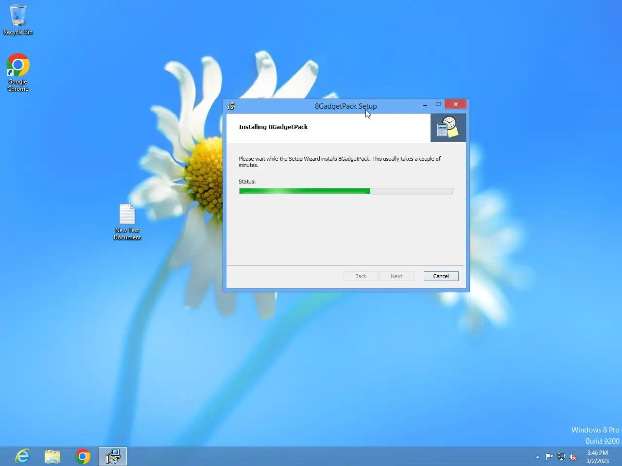Image resolution: width=622 pixels, height=466 pixels.
Task: Click the disabled Back button
Action: (x=361, y=276)
